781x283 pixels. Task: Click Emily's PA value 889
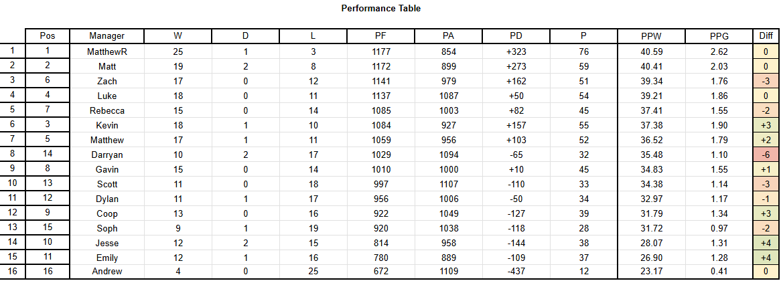pyautogui.click(x=448, y=258)
